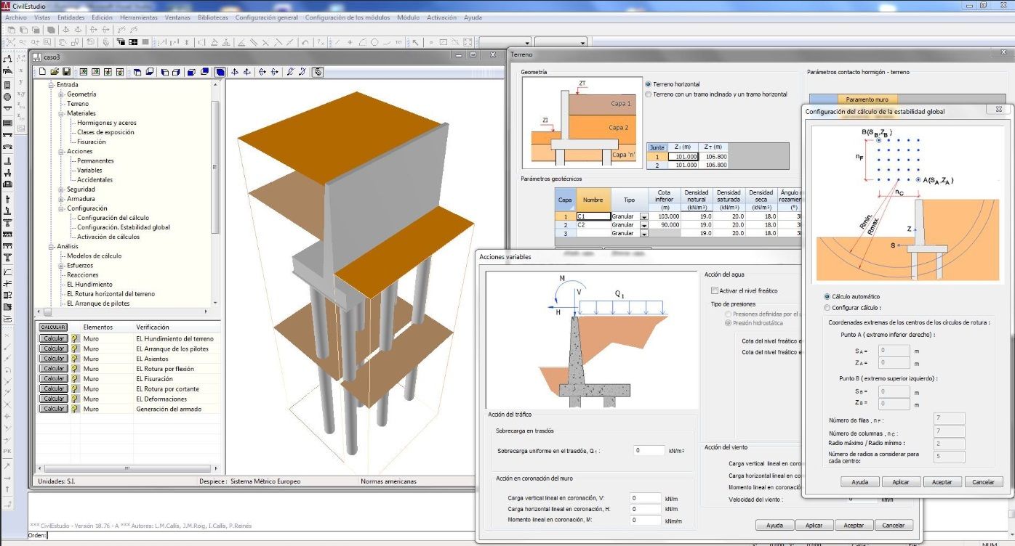This screenshot has width=1015, height=546.
Task: Click the CivilEstudio application icon in the title bar
Action: [7, 5]
